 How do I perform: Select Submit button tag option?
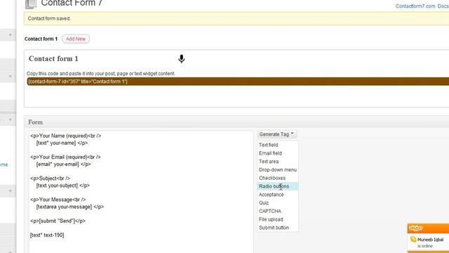274,228
